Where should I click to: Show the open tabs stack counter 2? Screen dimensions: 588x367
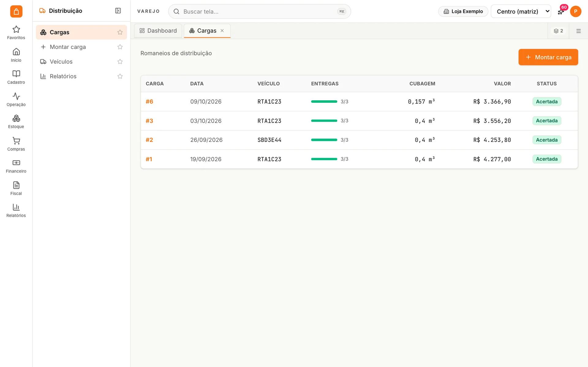tap(558, 31)
